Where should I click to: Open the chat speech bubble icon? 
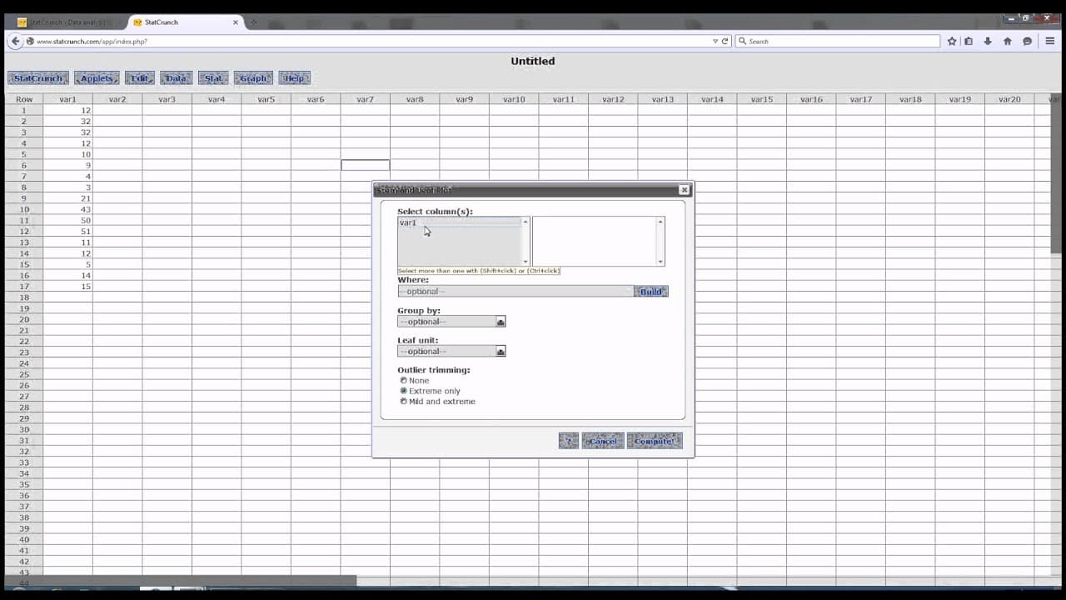[x=1028, y=41]
